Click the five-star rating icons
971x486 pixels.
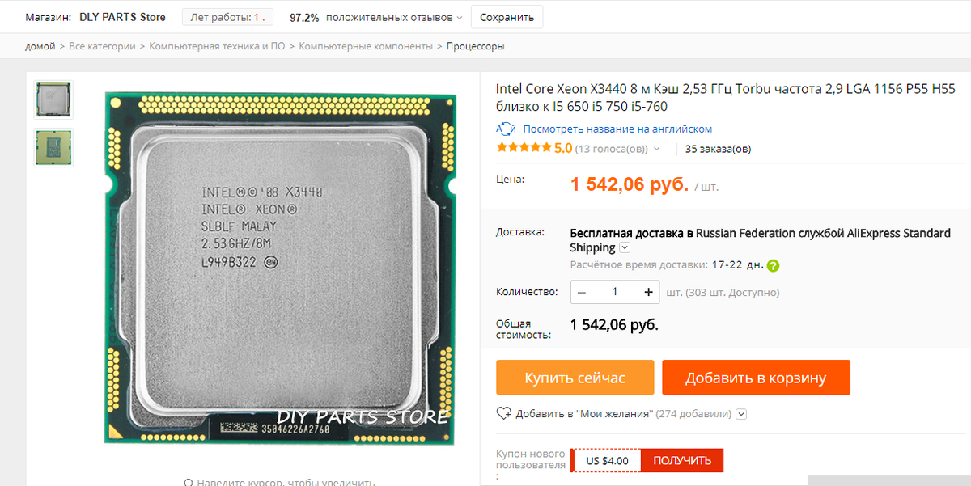(x=524, y=148)
